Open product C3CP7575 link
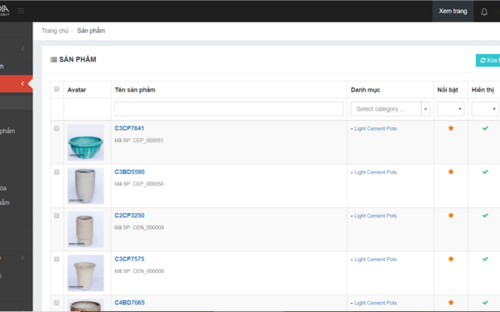The height and width of the screenshot is (312, 500). (129, 259)
